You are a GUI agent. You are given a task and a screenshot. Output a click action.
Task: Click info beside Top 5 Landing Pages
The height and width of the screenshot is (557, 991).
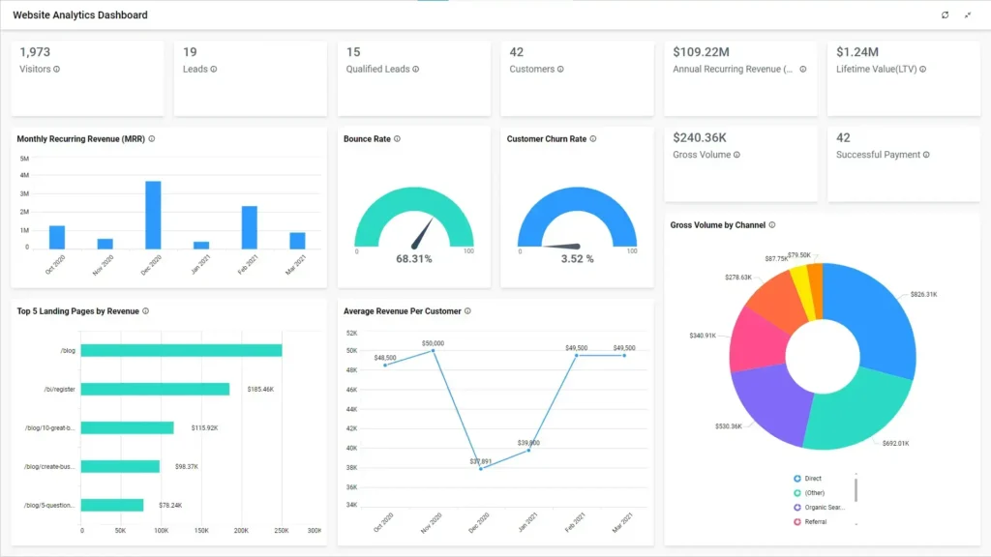(x=145, y=311)
